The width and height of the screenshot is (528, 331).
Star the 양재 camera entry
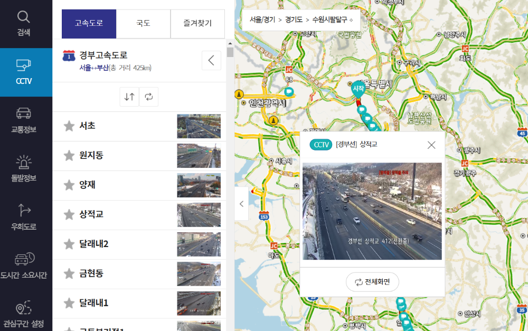coord(68,185)
